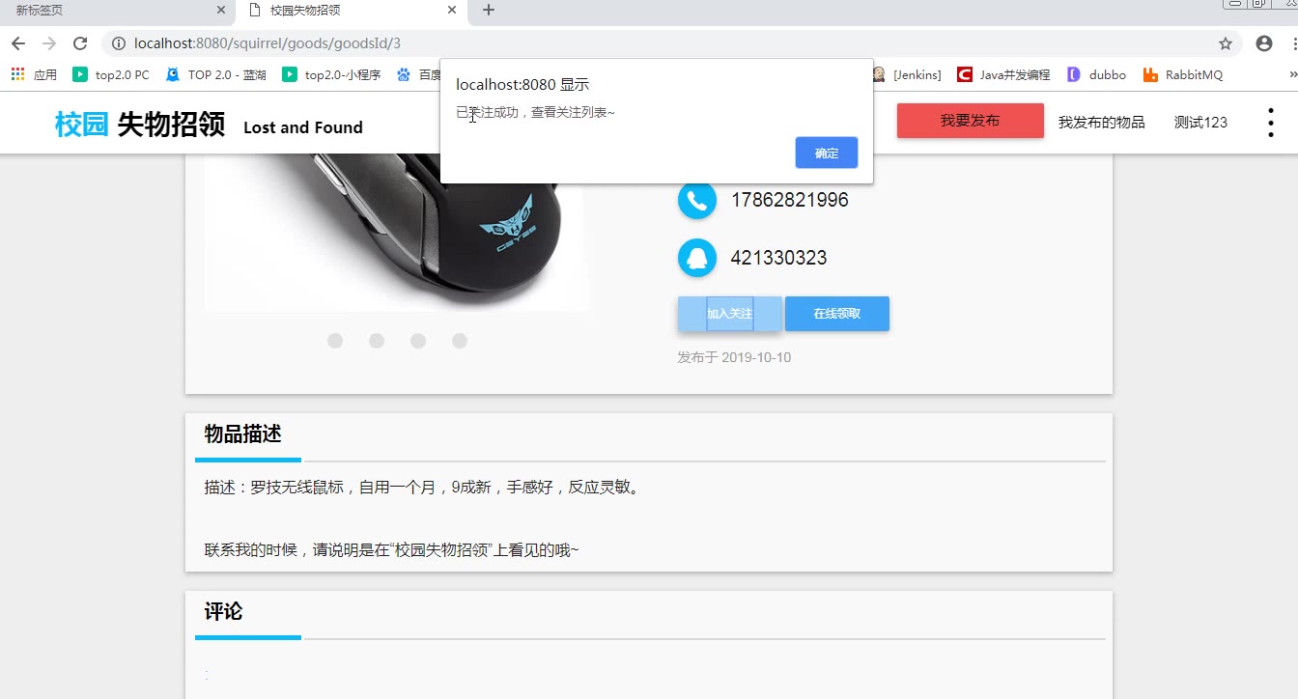This screenshot has height=699, width=1298.
Task: Open the 我发布的物品 link
Action: [x=1102, y=122]
